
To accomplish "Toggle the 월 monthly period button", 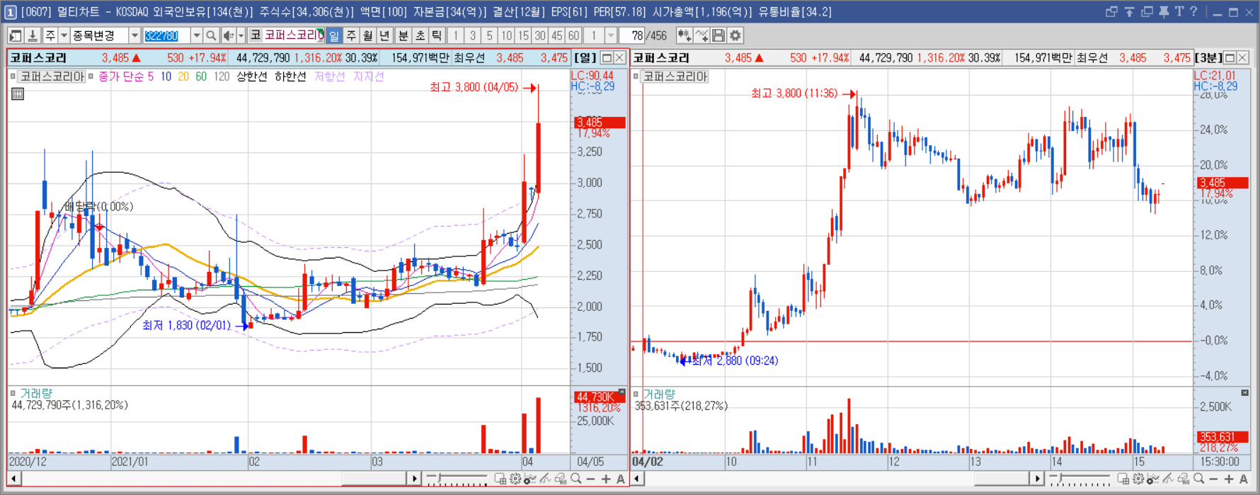I will click(368, 35).
